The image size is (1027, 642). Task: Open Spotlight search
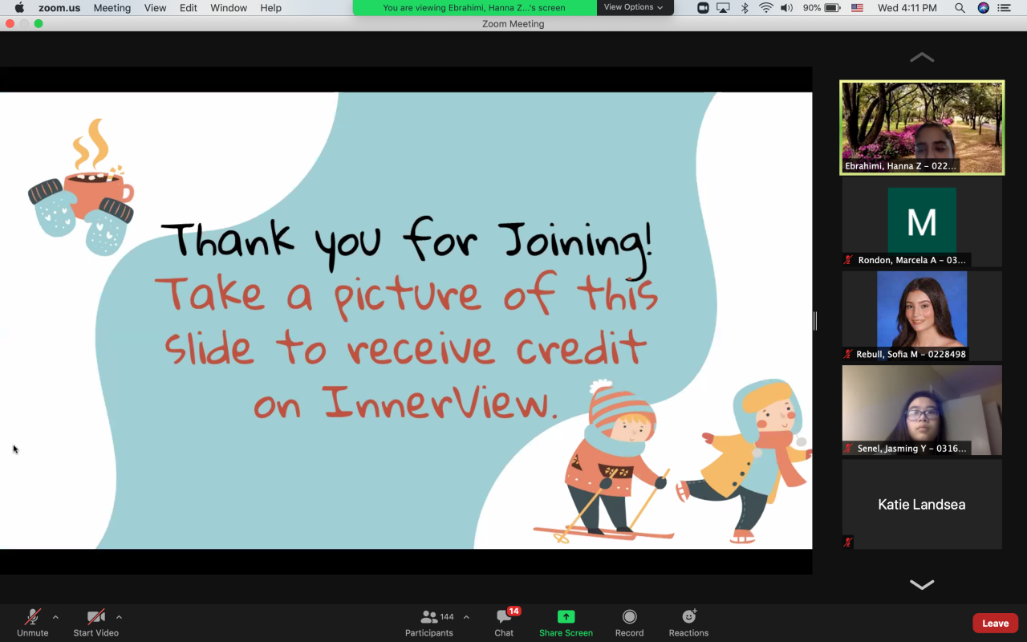[960, 7]
